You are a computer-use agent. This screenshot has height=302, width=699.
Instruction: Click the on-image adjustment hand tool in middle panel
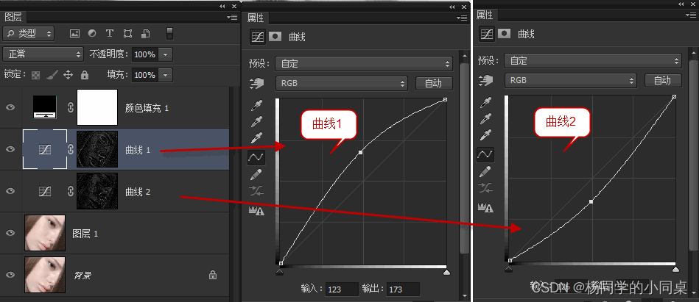[x=257, y=83]
